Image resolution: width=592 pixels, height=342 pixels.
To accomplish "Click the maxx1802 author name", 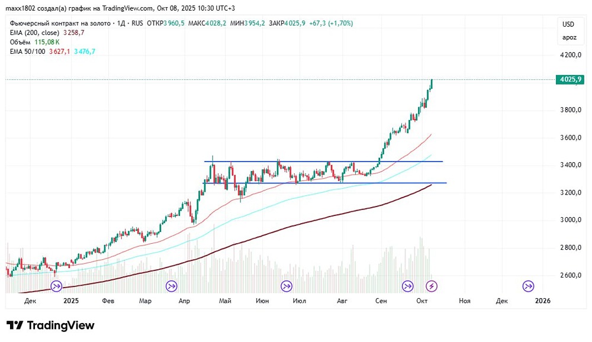I will pos(20,8).
